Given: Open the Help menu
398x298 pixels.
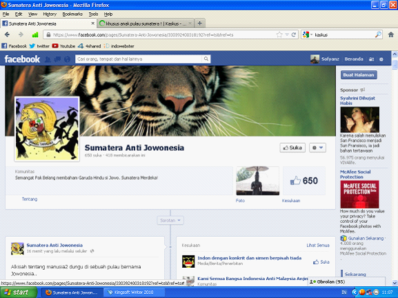Looking at the screenshot, I should coord(108,14).
